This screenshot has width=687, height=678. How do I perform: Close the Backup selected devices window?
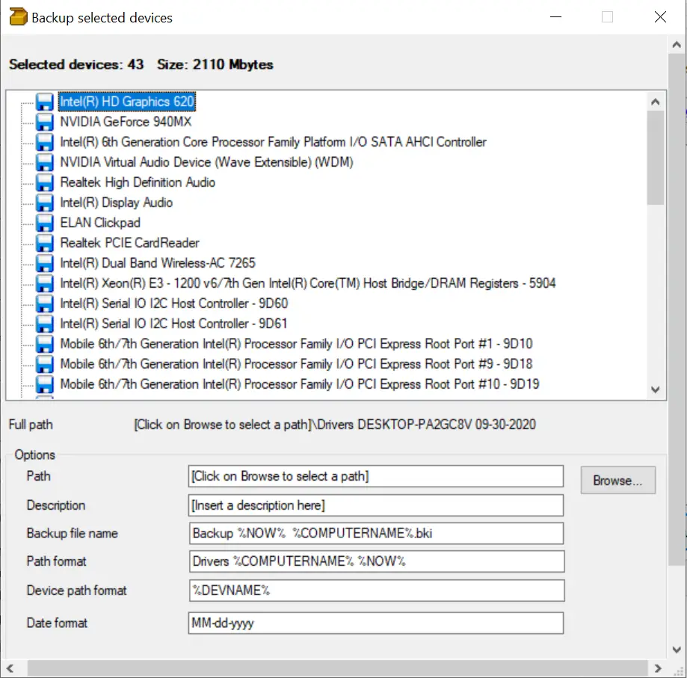click(660, 17)
